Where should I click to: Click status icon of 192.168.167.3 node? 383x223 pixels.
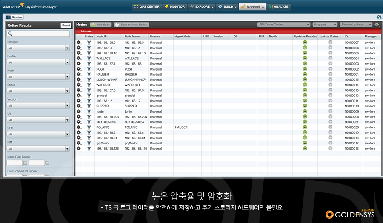point(89,90)
